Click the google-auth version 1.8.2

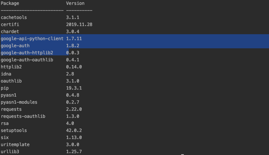coord(73,46)
